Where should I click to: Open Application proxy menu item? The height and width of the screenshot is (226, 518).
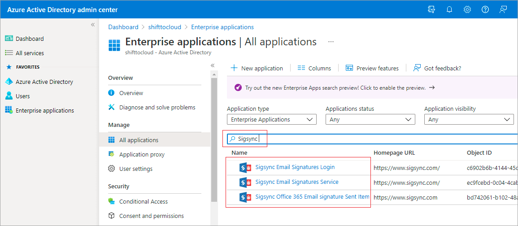(142, 154)
